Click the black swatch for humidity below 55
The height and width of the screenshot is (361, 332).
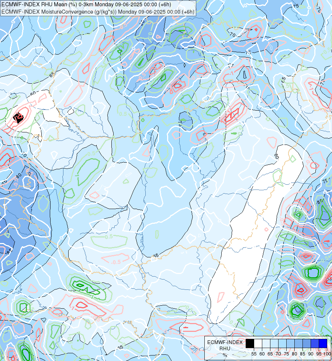click(x=250, y=344)
